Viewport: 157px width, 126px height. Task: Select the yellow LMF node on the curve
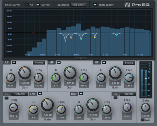[95, 38]
